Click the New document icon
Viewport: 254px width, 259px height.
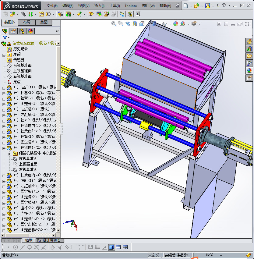tap(186, 6)
